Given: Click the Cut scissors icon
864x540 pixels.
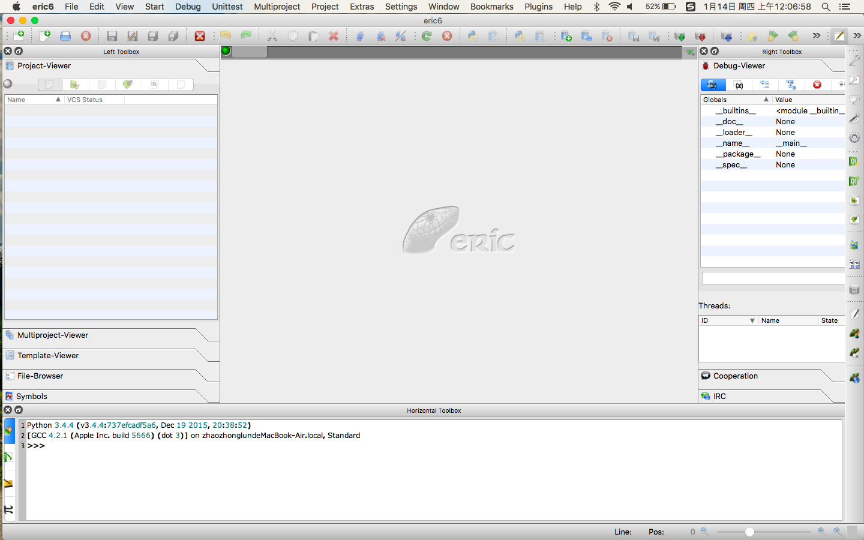Looking at the screenshot, I should [272, 36].
